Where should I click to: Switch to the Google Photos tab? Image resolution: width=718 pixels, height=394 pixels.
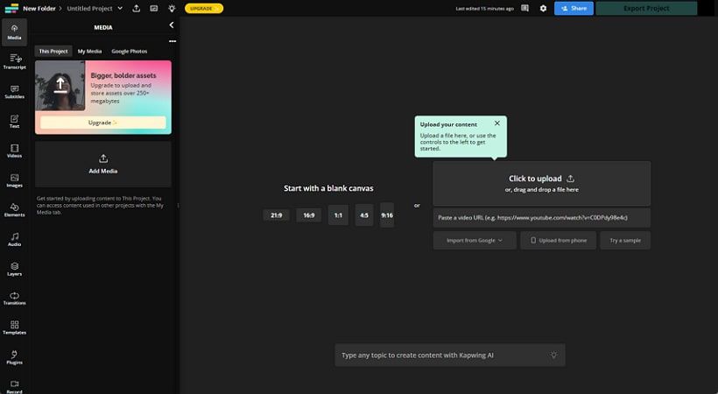click(129, 52)
